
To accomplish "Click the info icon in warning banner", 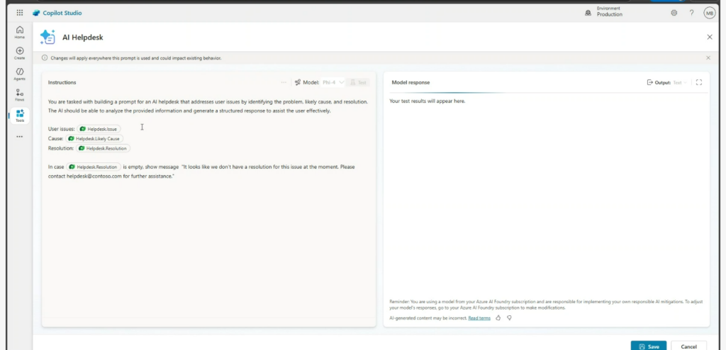I will click(45, 58).
